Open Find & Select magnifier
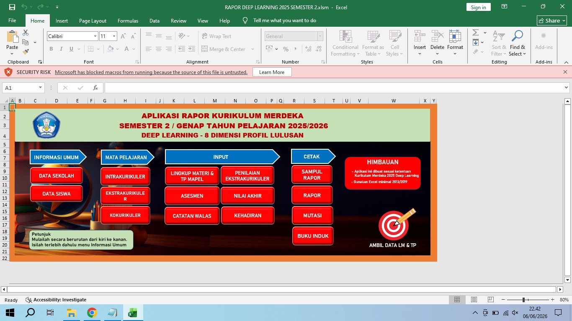Image resolution: width=572 pixels, height=321 pixels. point(518,43)
